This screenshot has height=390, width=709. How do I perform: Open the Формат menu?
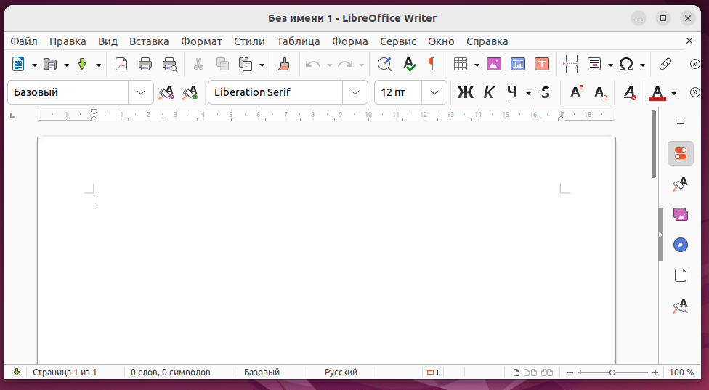coord(201,41)
